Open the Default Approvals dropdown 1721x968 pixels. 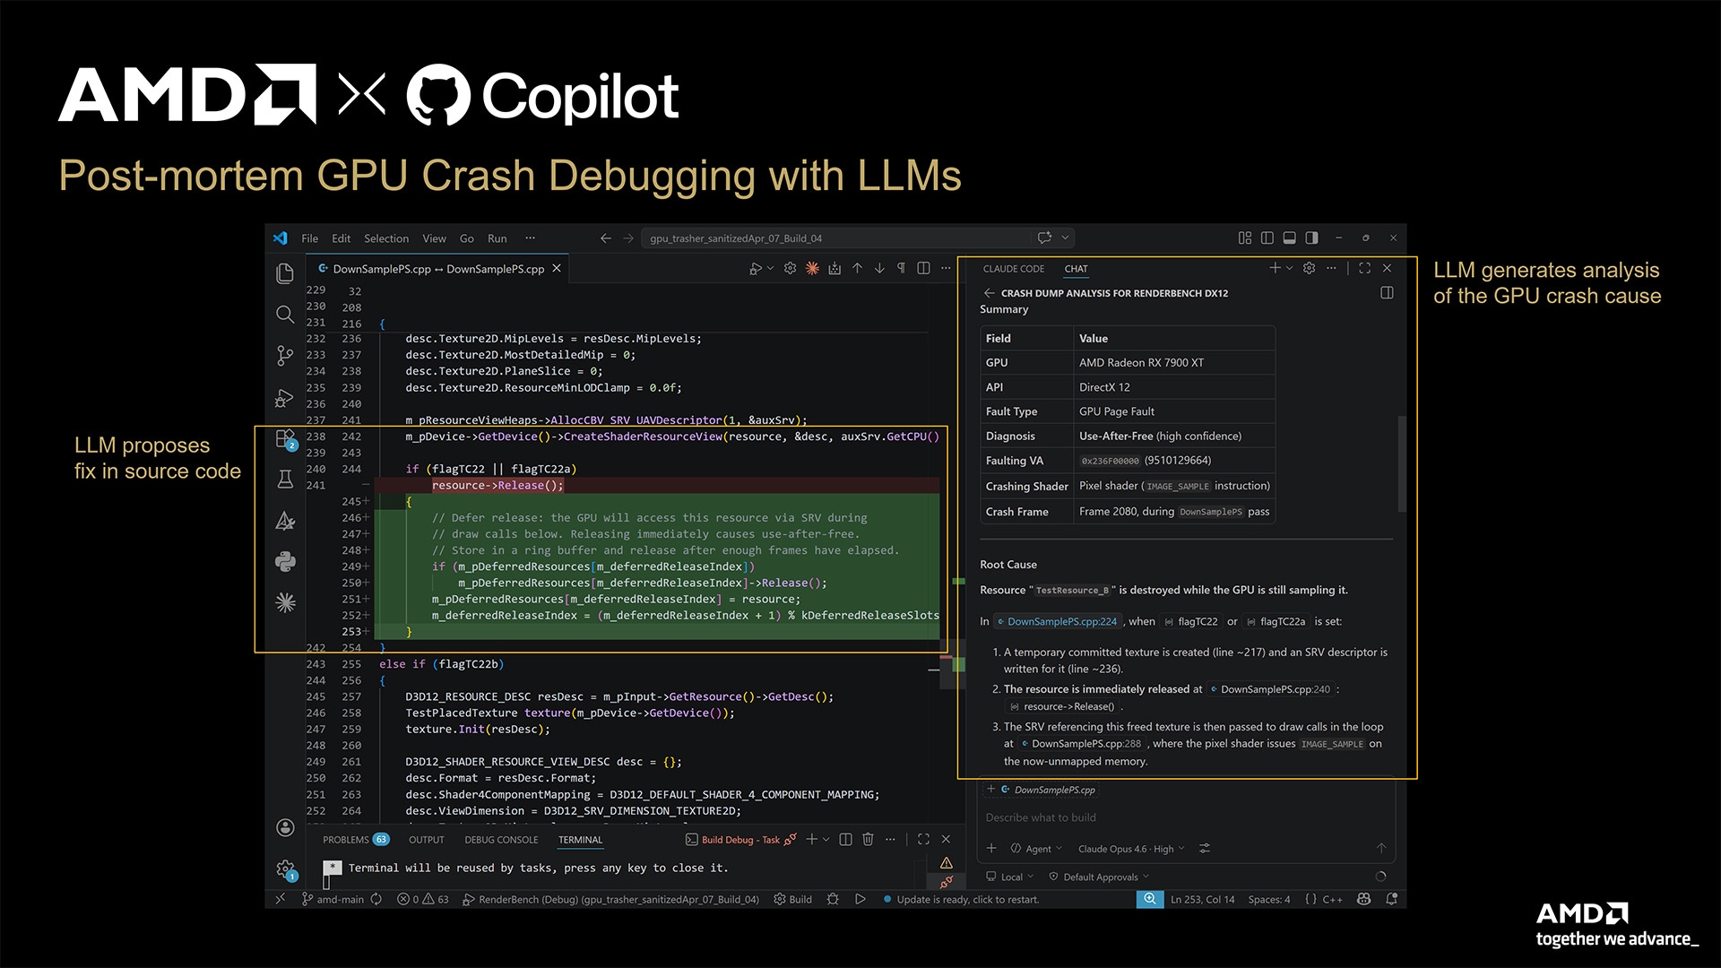(1099, 877)
